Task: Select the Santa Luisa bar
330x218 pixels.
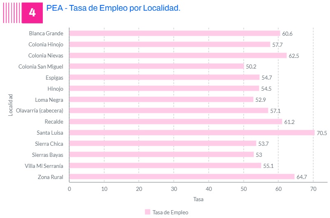Action: tap(192, 133)
